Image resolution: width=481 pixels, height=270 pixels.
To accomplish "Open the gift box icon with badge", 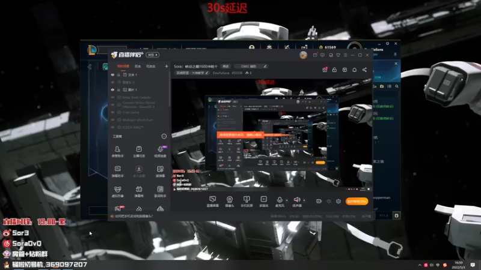I will (x=325, y=70).
